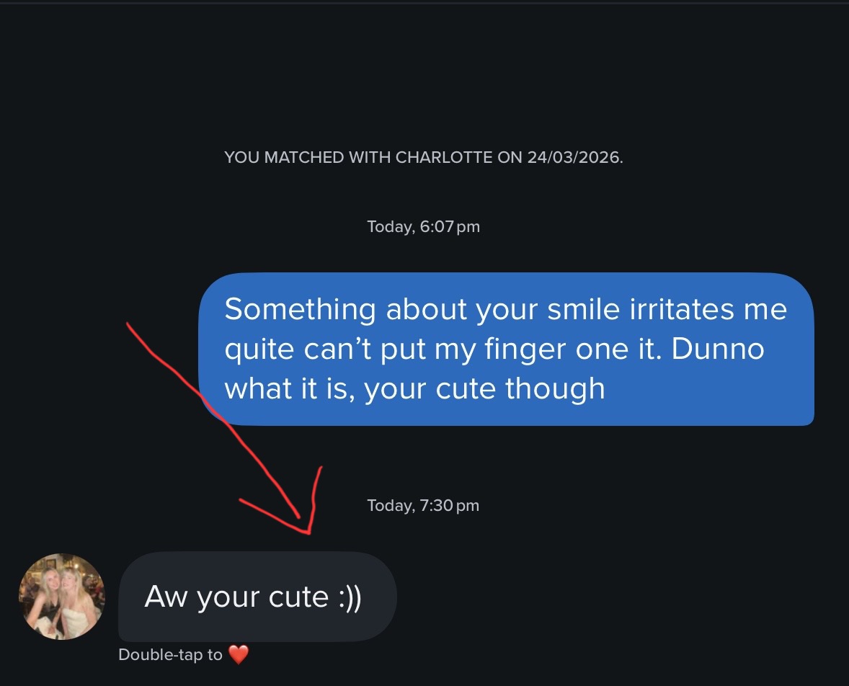
Task: Select the "Aw your cute :))" reply bubble
Action: (x=257, y=597)
